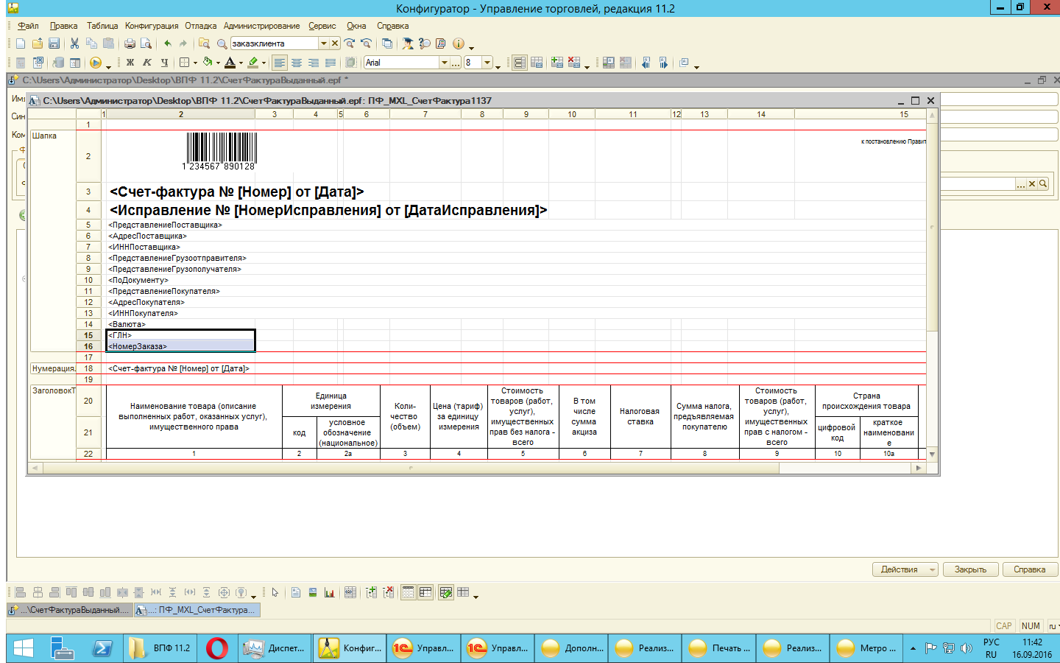
Task: Open the Конфигурация menu
Action: pos(151,26)
